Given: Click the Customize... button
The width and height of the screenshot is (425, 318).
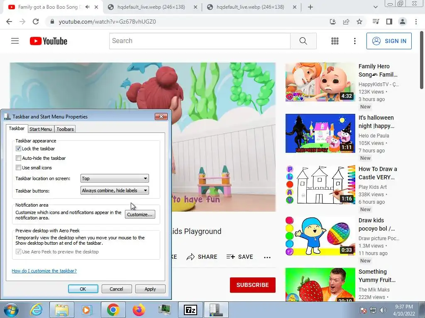Looking at the screenshot, I should click(x=140, y=214).
